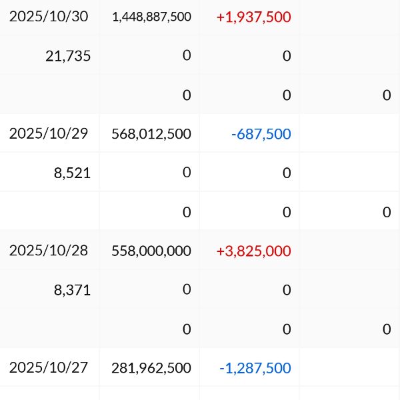
Task: Click the zero immediately right of 21,735
Action: [x=187, y=55]
